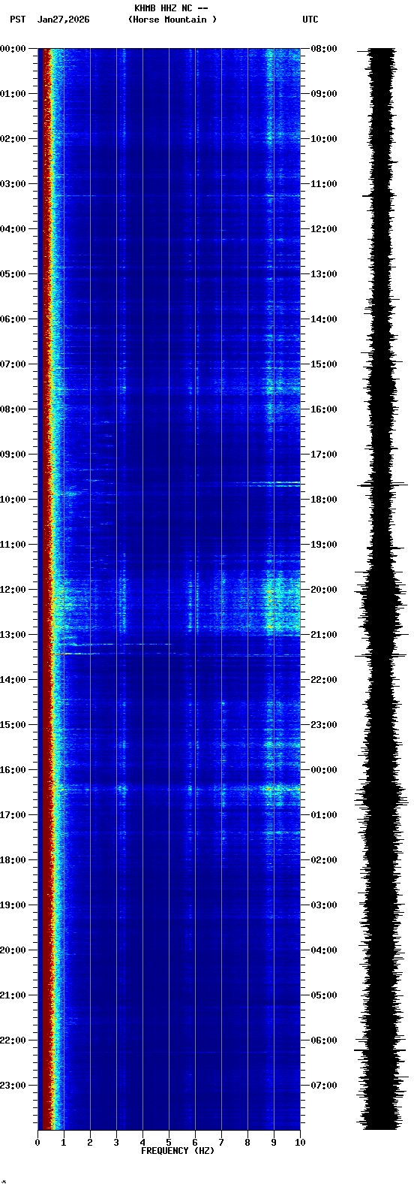Click the 08:00 UTC time label on right
The image size is (414, 1190).
324,49
